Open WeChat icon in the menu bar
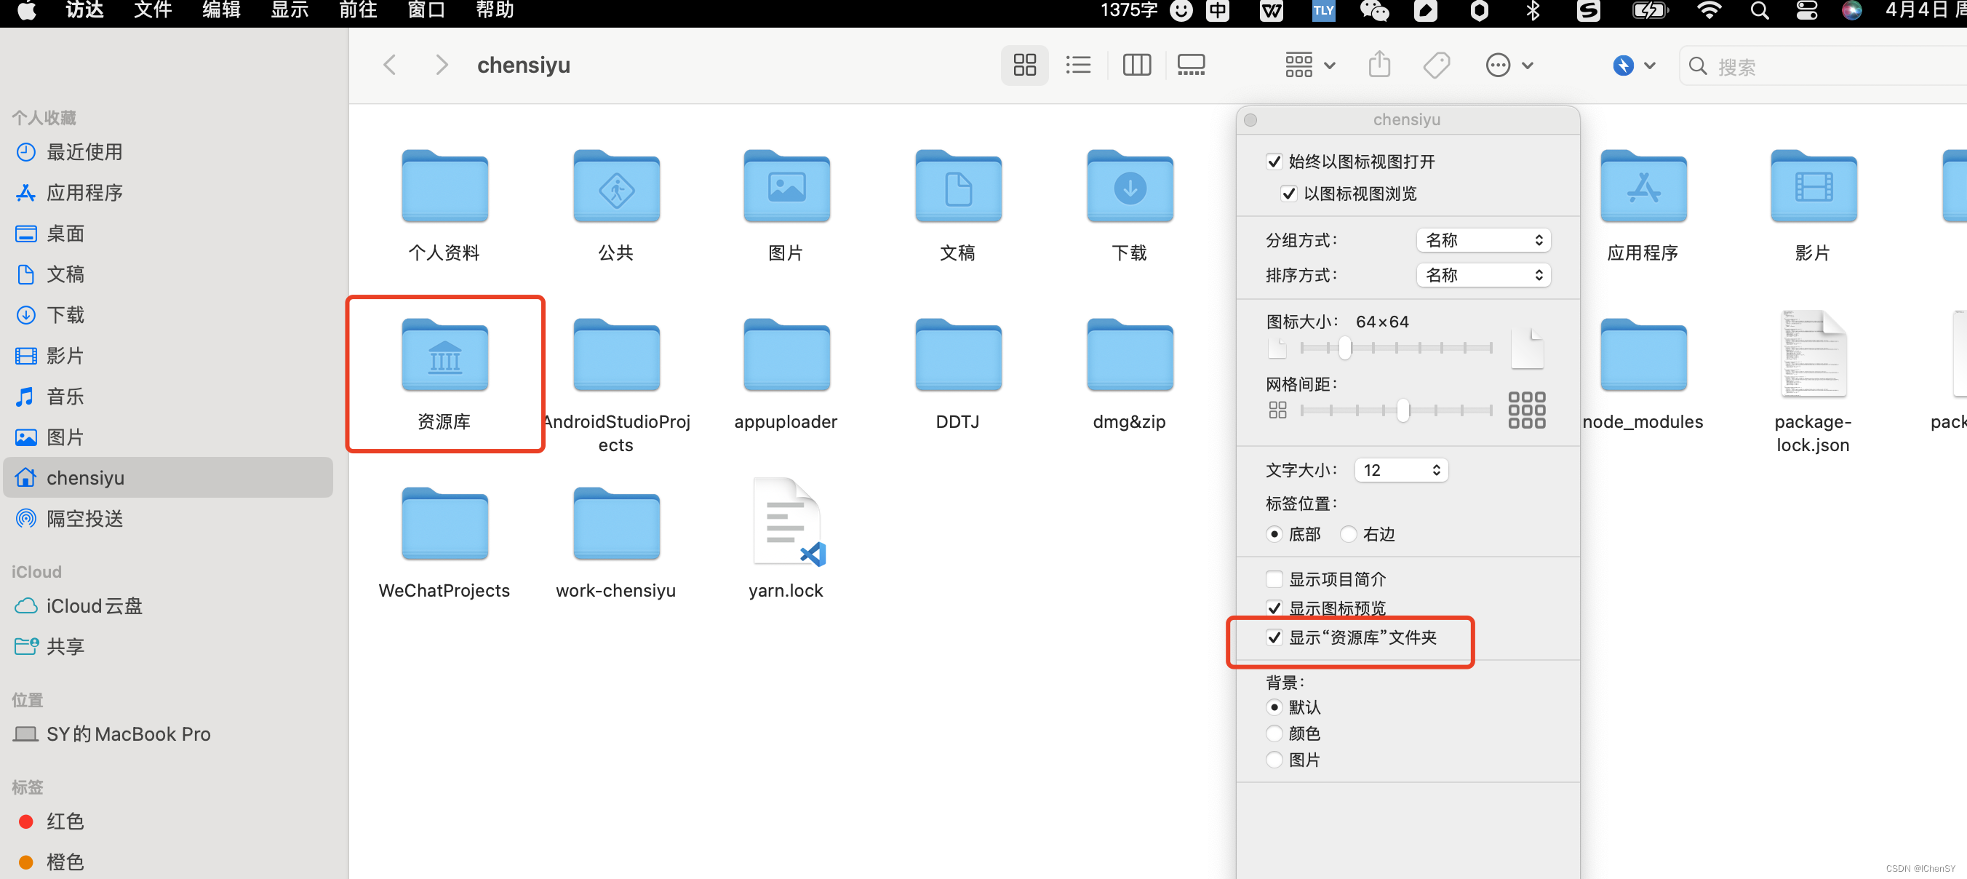The image size is (1967, 879). [1374, 11]
